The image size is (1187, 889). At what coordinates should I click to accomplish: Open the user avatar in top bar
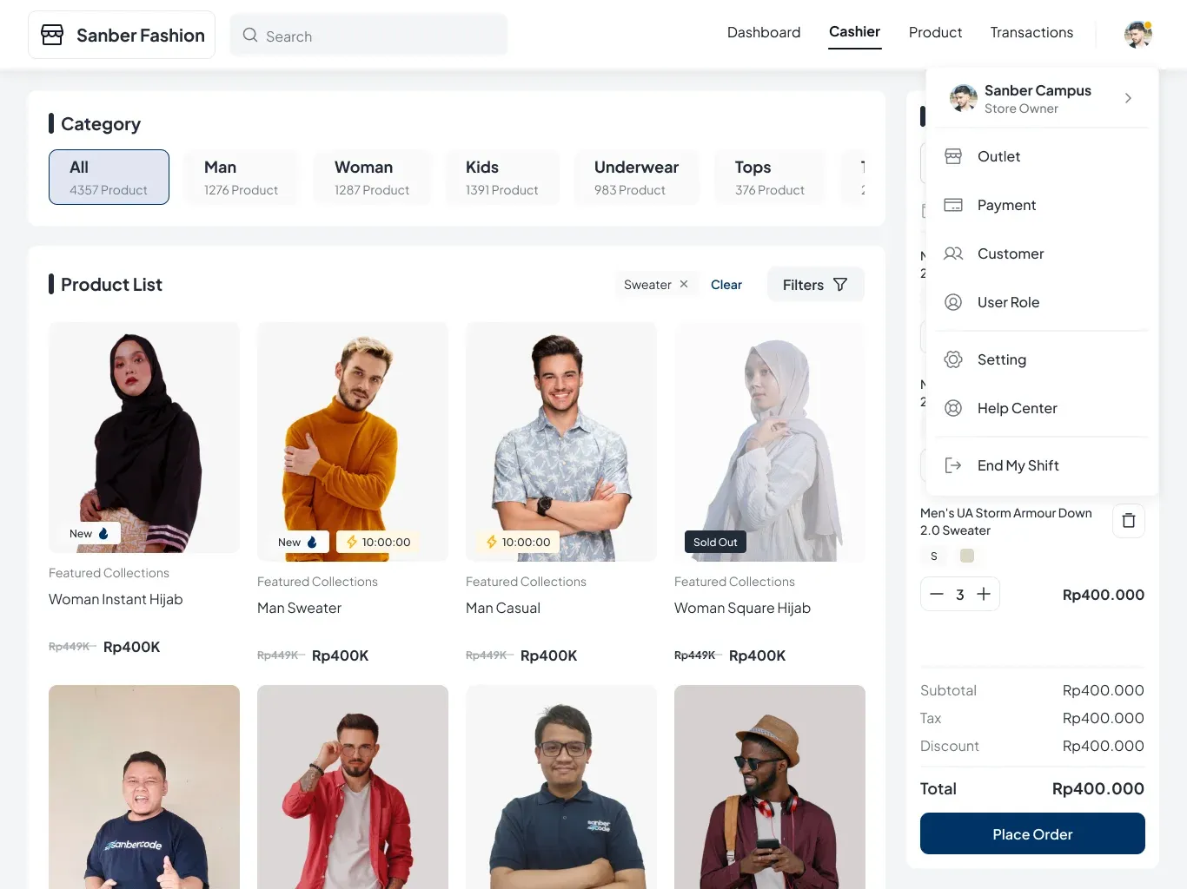coord(1137,35)
